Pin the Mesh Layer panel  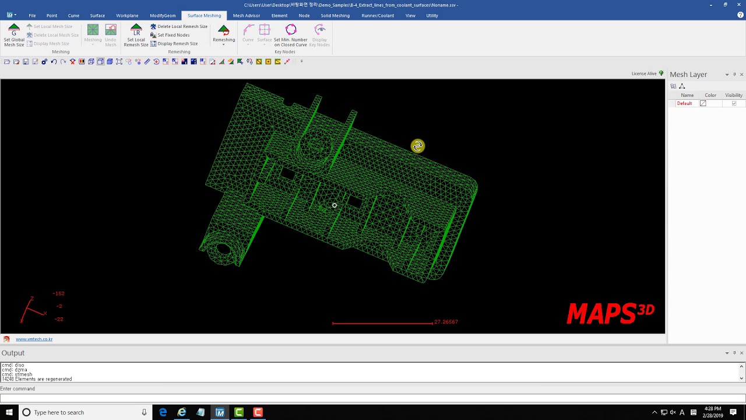[x=734, y=75]
